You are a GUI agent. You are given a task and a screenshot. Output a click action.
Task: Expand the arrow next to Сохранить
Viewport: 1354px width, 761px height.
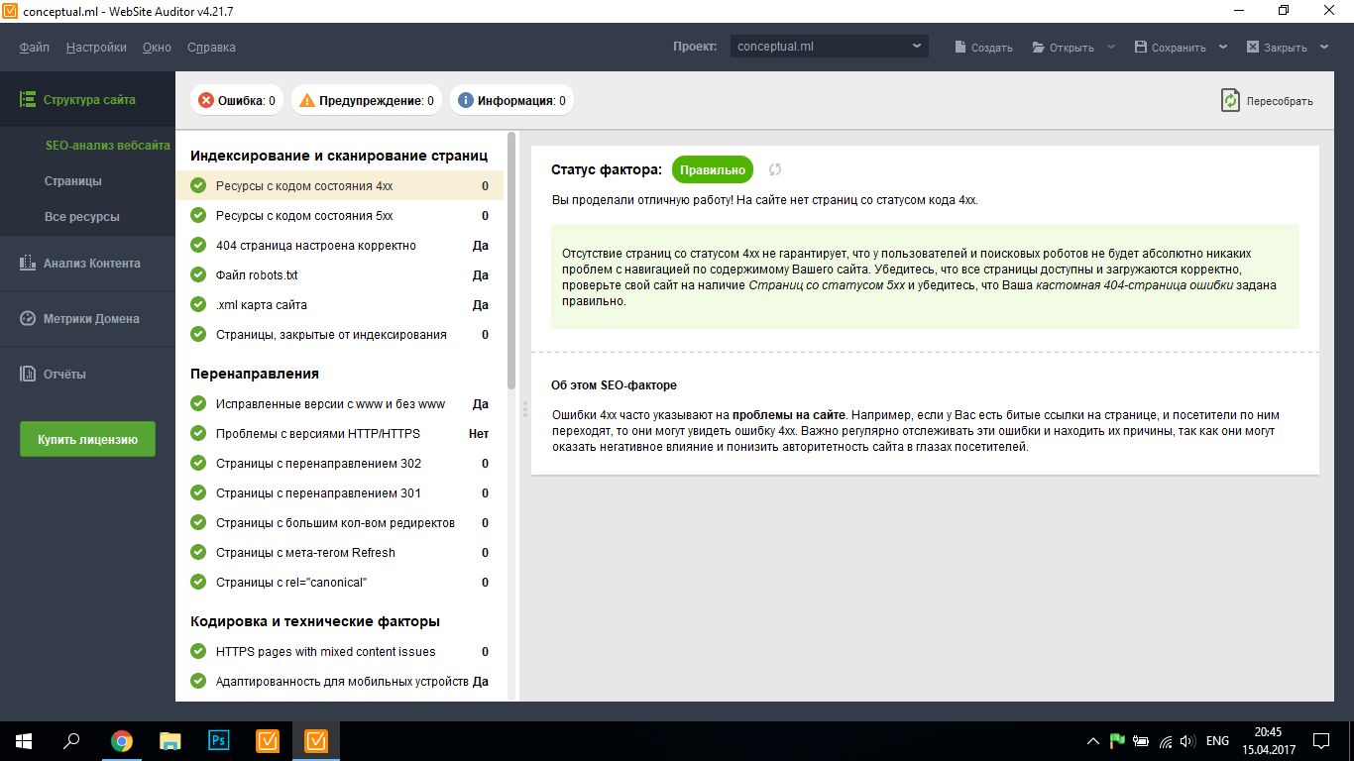click(1223, 48)
